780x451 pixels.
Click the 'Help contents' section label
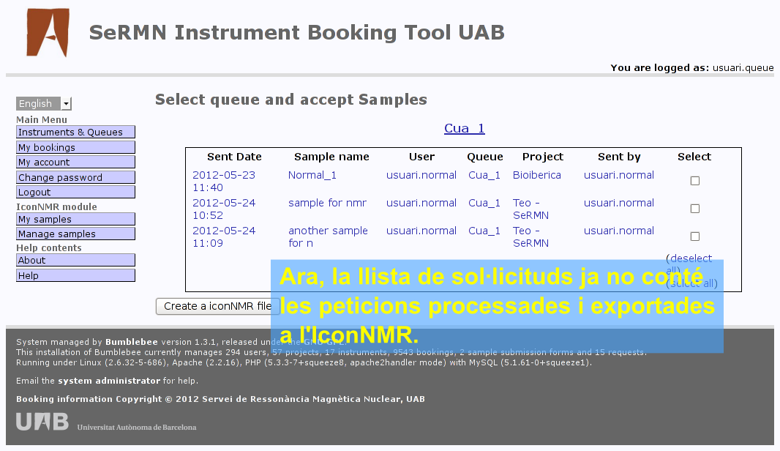pyautogui.click(x=49, y=248)
